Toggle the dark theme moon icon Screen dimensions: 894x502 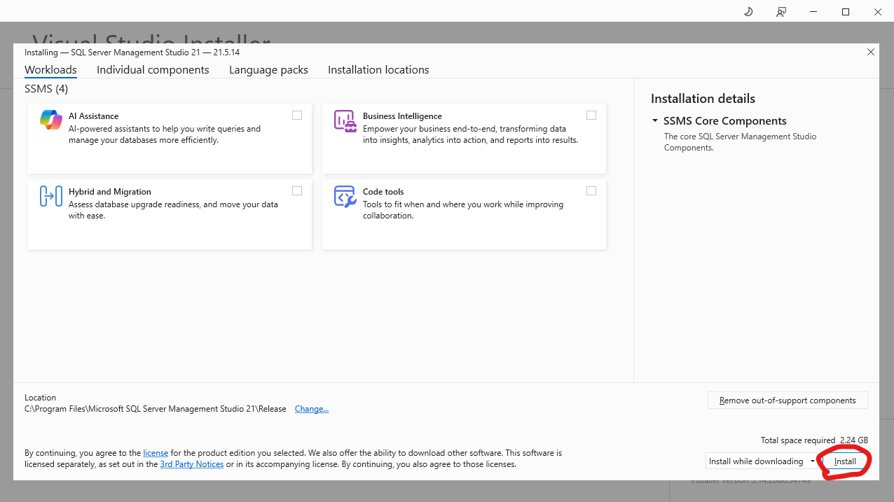(748, 12)
